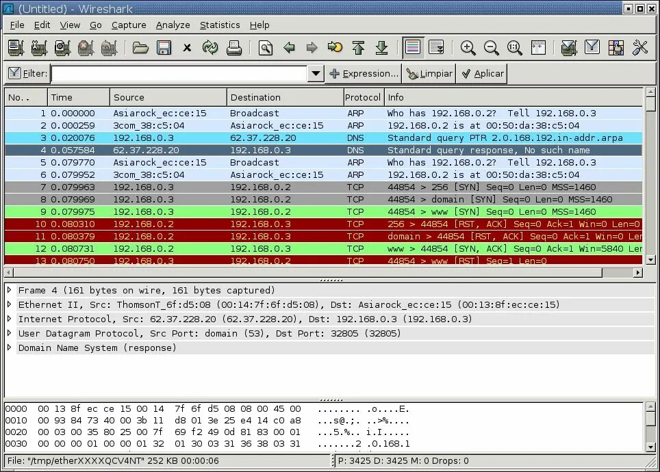Select packet 12 SYN, ACK from www
Image resolution: width=660 pixels, height=472 pixels.
pos(323,248)
